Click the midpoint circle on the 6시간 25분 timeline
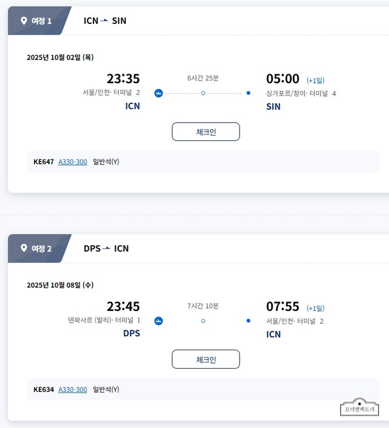 pos(203,93)
